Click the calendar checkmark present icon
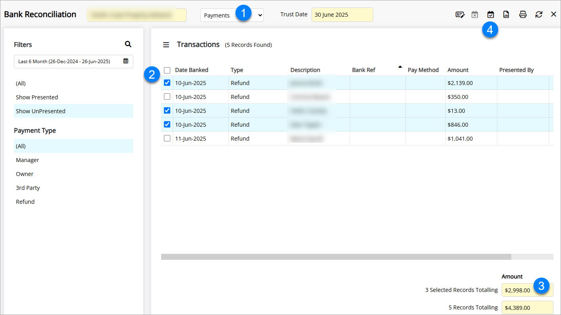The image size is (561, 315). 491,15
